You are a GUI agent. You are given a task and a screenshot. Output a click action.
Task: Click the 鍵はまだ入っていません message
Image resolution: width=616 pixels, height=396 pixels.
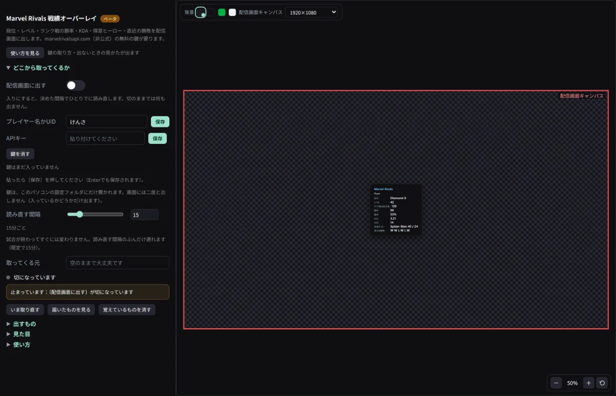tap(32, 167)
